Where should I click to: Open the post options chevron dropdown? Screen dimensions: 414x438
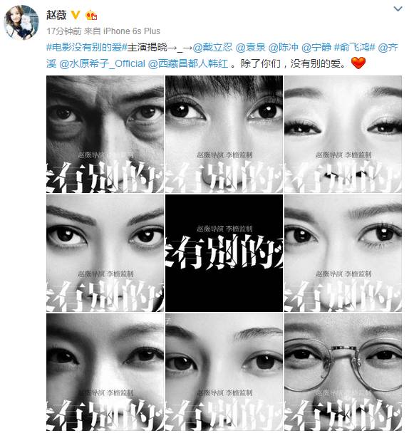(398, 9)
